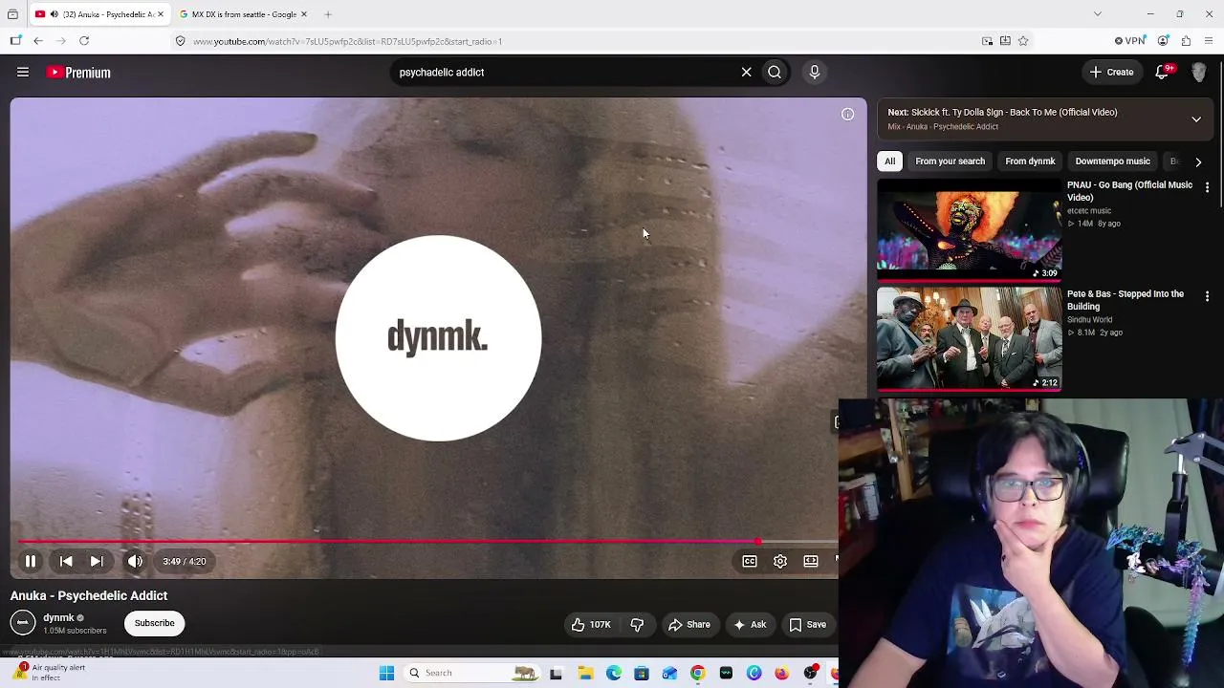
Task: Open the browser main menu
Action: click(1209, 41)
